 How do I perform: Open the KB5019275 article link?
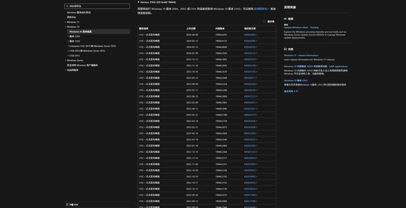point(250,140)
